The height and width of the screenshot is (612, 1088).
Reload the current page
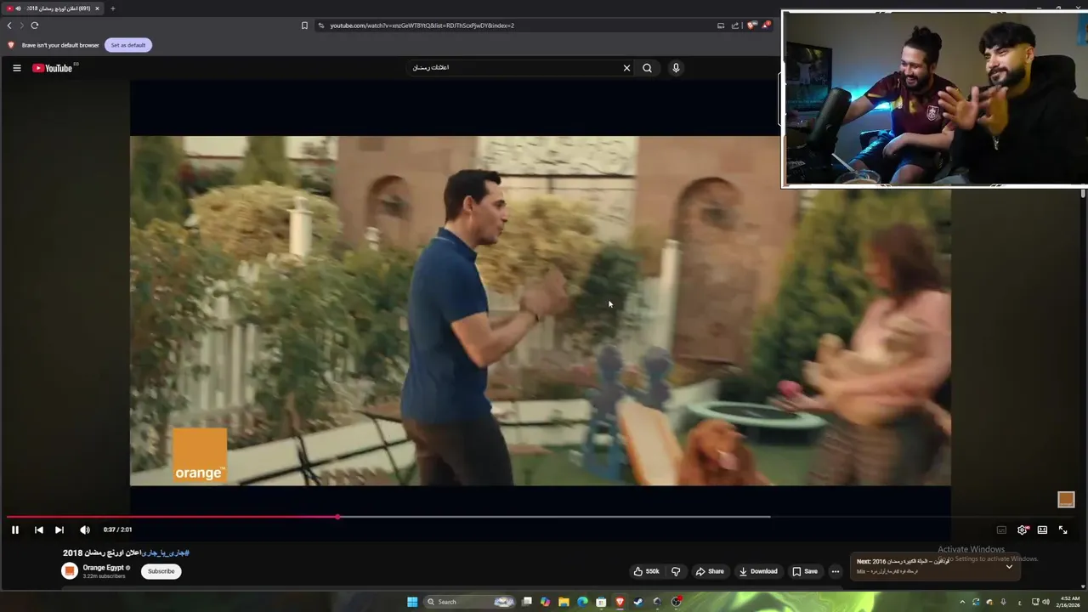35,25
